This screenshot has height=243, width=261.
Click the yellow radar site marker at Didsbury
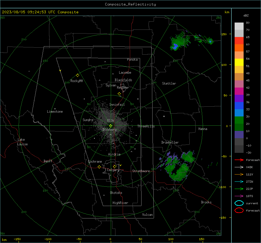[x=110, y=126]
